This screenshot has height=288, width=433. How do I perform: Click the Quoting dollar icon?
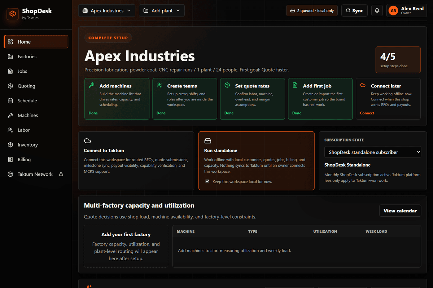click(x=10, y=86)
